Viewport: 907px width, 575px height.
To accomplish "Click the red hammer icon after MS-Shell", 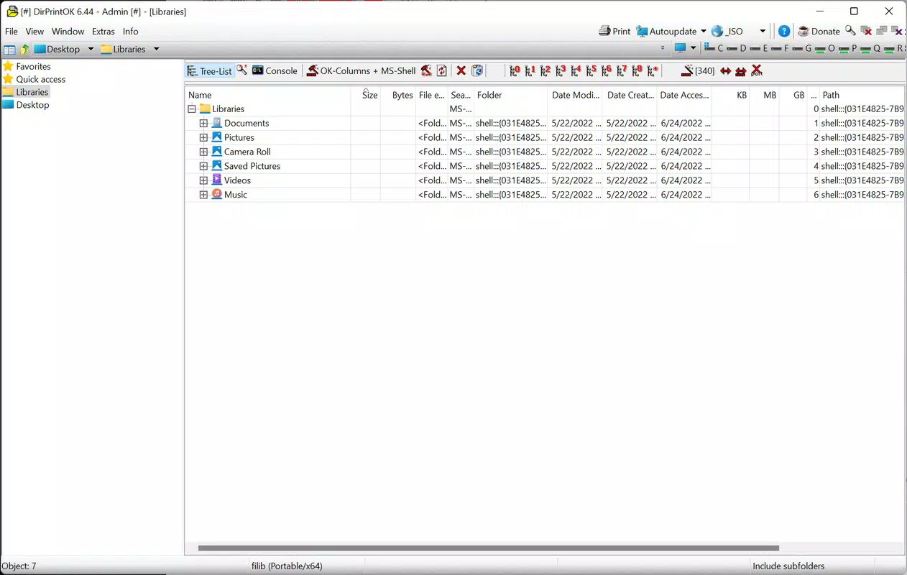I will click(x=426, y=70).
